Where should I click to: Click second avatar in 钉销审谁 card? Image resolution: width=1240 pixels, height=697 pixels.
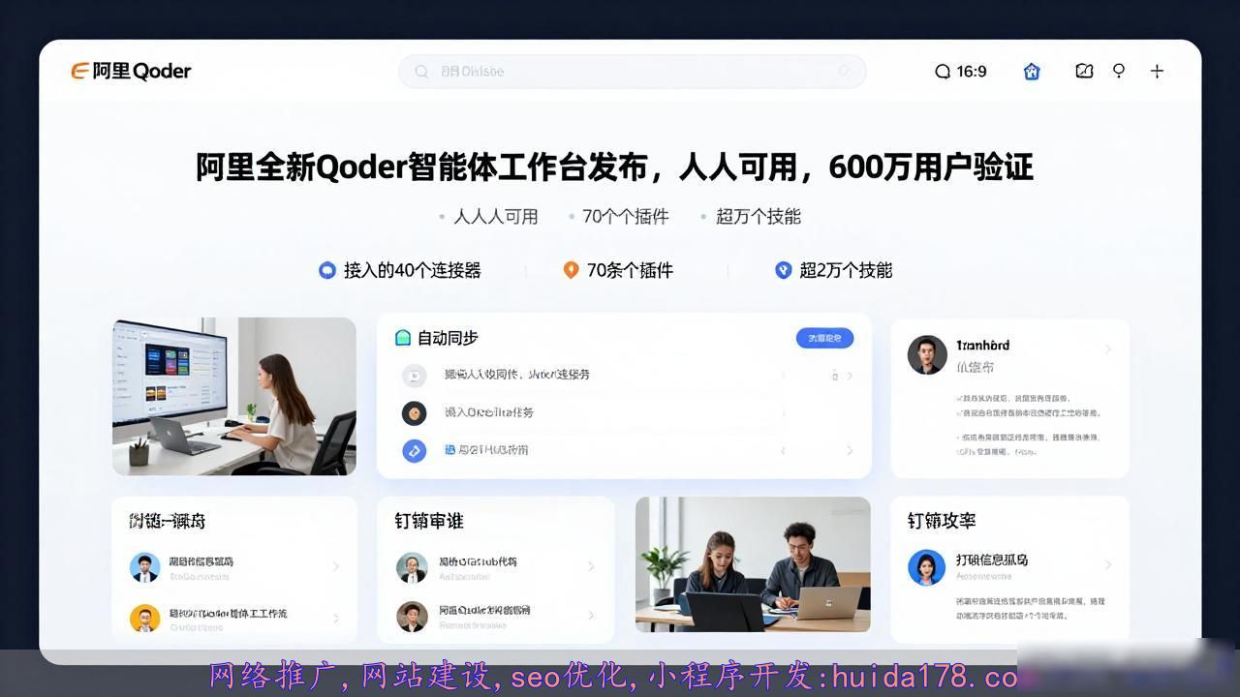click(x=412, y=617)
